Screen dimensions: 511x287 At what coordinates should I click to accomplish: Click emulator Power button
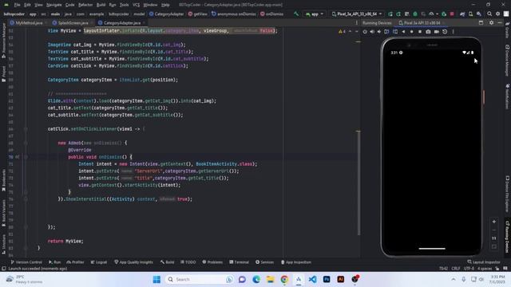(365, 32)
